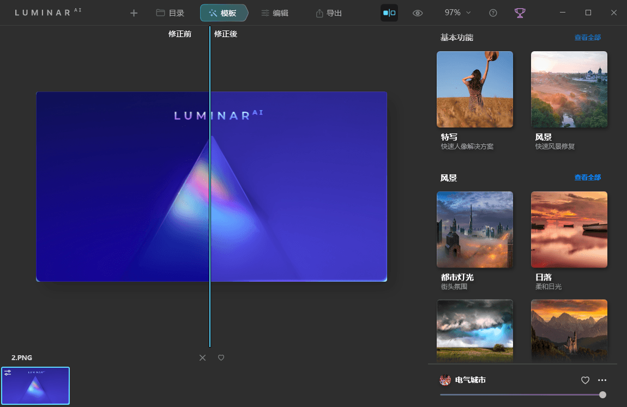627x407 pixels.
Task: Select the 日落 template thumbnail
Action: pos(569,230)
